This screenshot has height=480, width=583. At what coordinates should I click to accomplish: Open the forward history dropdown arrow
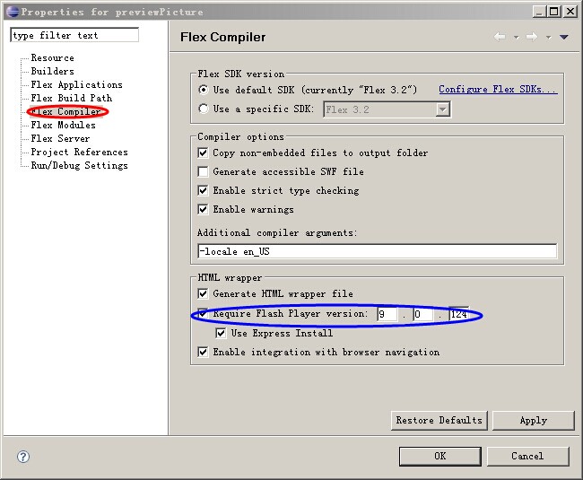(x=548, y=37)
